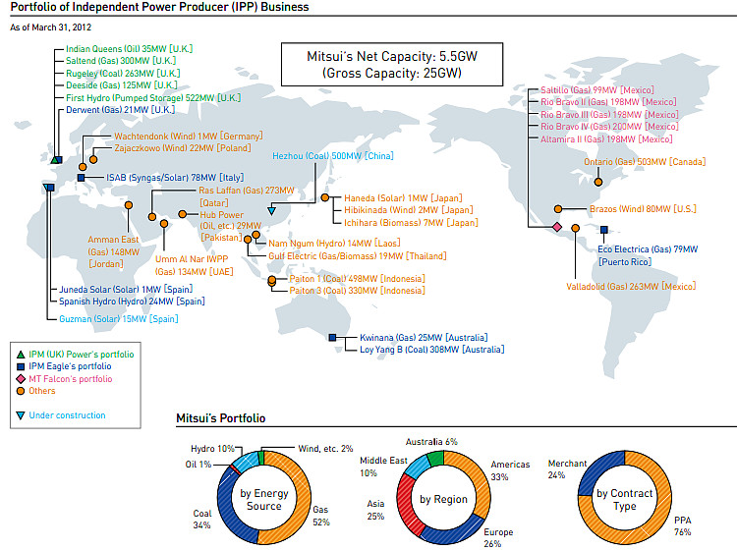The image size is (737, 550).
Task: Click the Mitsui's Portfolio heading
Action: pos(221,418)
